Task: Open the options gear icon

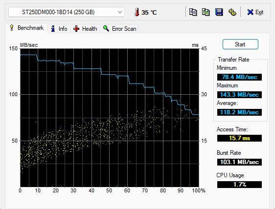Action: 232,12
